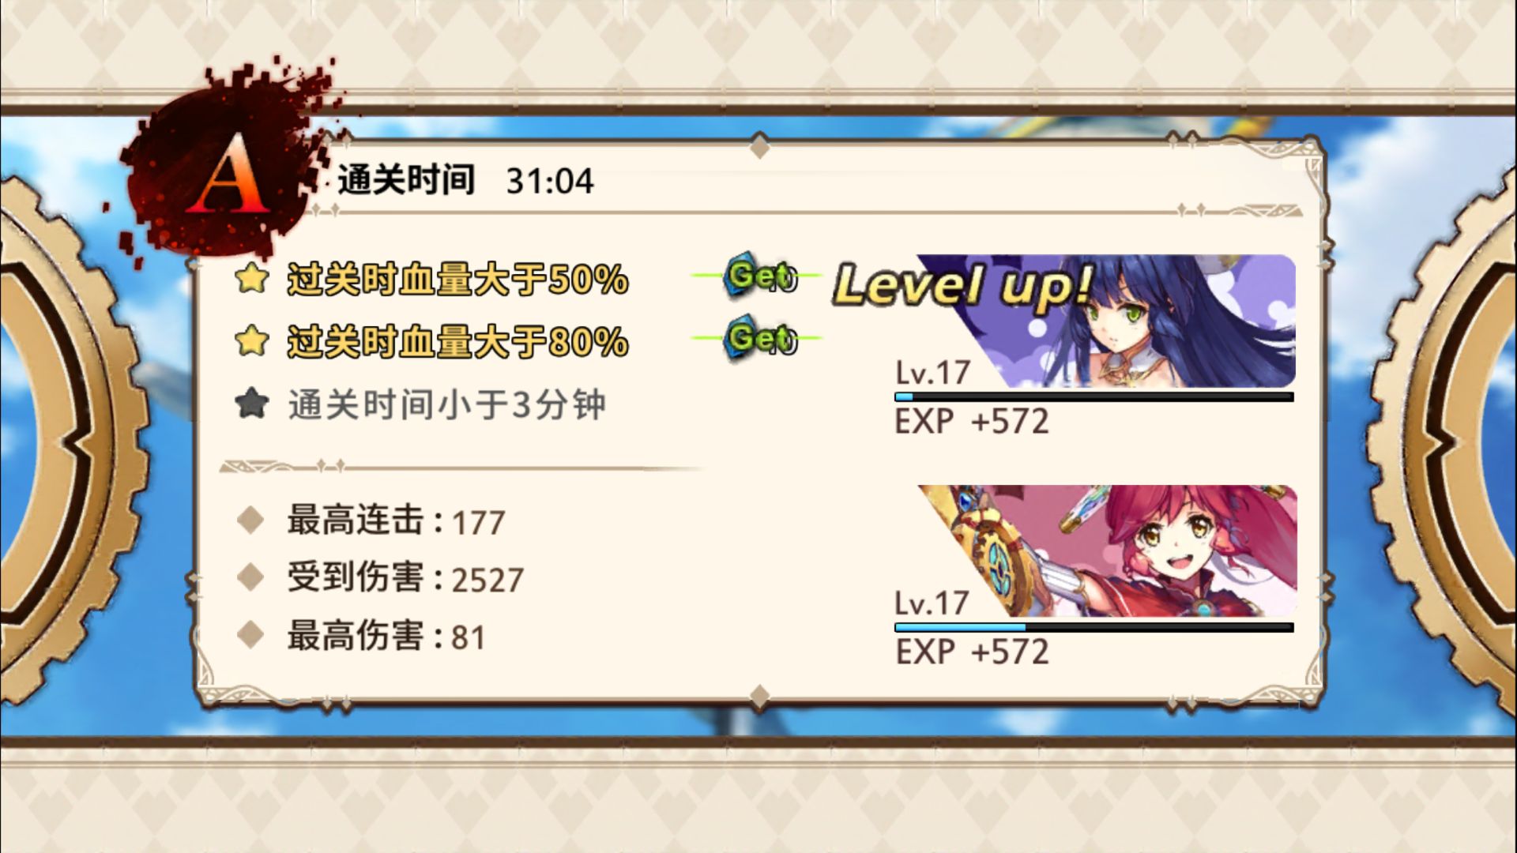Click the diamond bullet beside 最高连击
Viewport: 1517px width, 853px height.
tap(250, 521)
